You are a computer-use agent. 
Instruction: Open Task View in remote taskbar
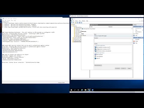coord(78,90)
